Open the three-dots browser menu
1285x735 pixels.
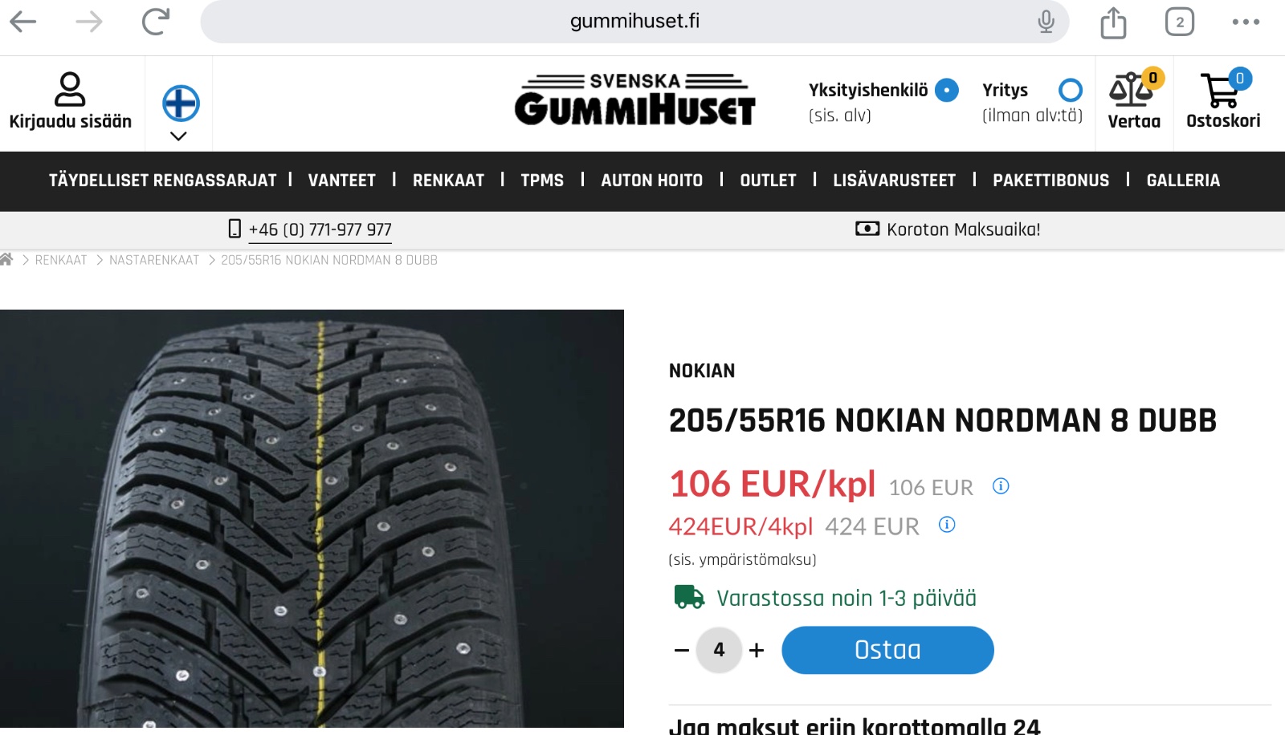tap(1246, 22)
